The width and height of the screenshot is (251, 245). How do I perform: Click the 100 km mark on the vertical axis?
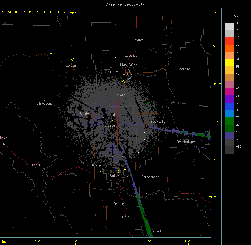214,46
